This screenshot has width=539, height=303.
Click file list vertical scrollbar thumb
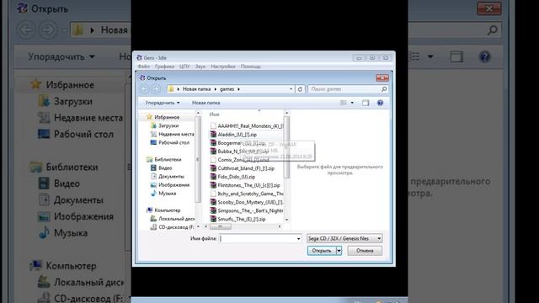coord(286,148)
